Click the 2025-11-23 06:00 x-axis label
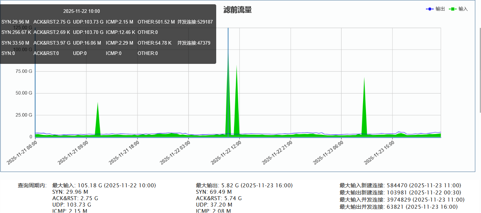 click(328, 152)
